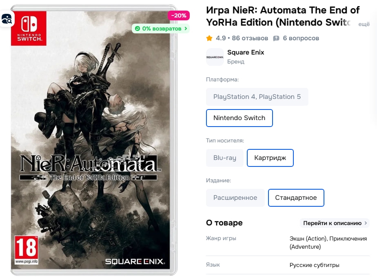Click the chevron next to Перейти к описанию
The height and width of the screenshot is (280, 377).
coord(366,223)
